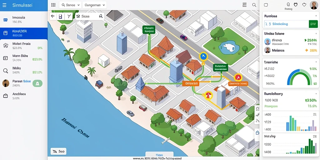This screenshot has height=160, width=320.
Task: Open the Oungaman dropdown
Action: pyautogui.click(x=94, y=5)
